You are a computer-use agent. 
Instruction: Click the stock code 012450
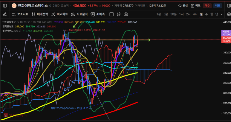54,6
